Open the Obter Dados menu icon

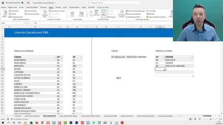(x=5, y=14)
